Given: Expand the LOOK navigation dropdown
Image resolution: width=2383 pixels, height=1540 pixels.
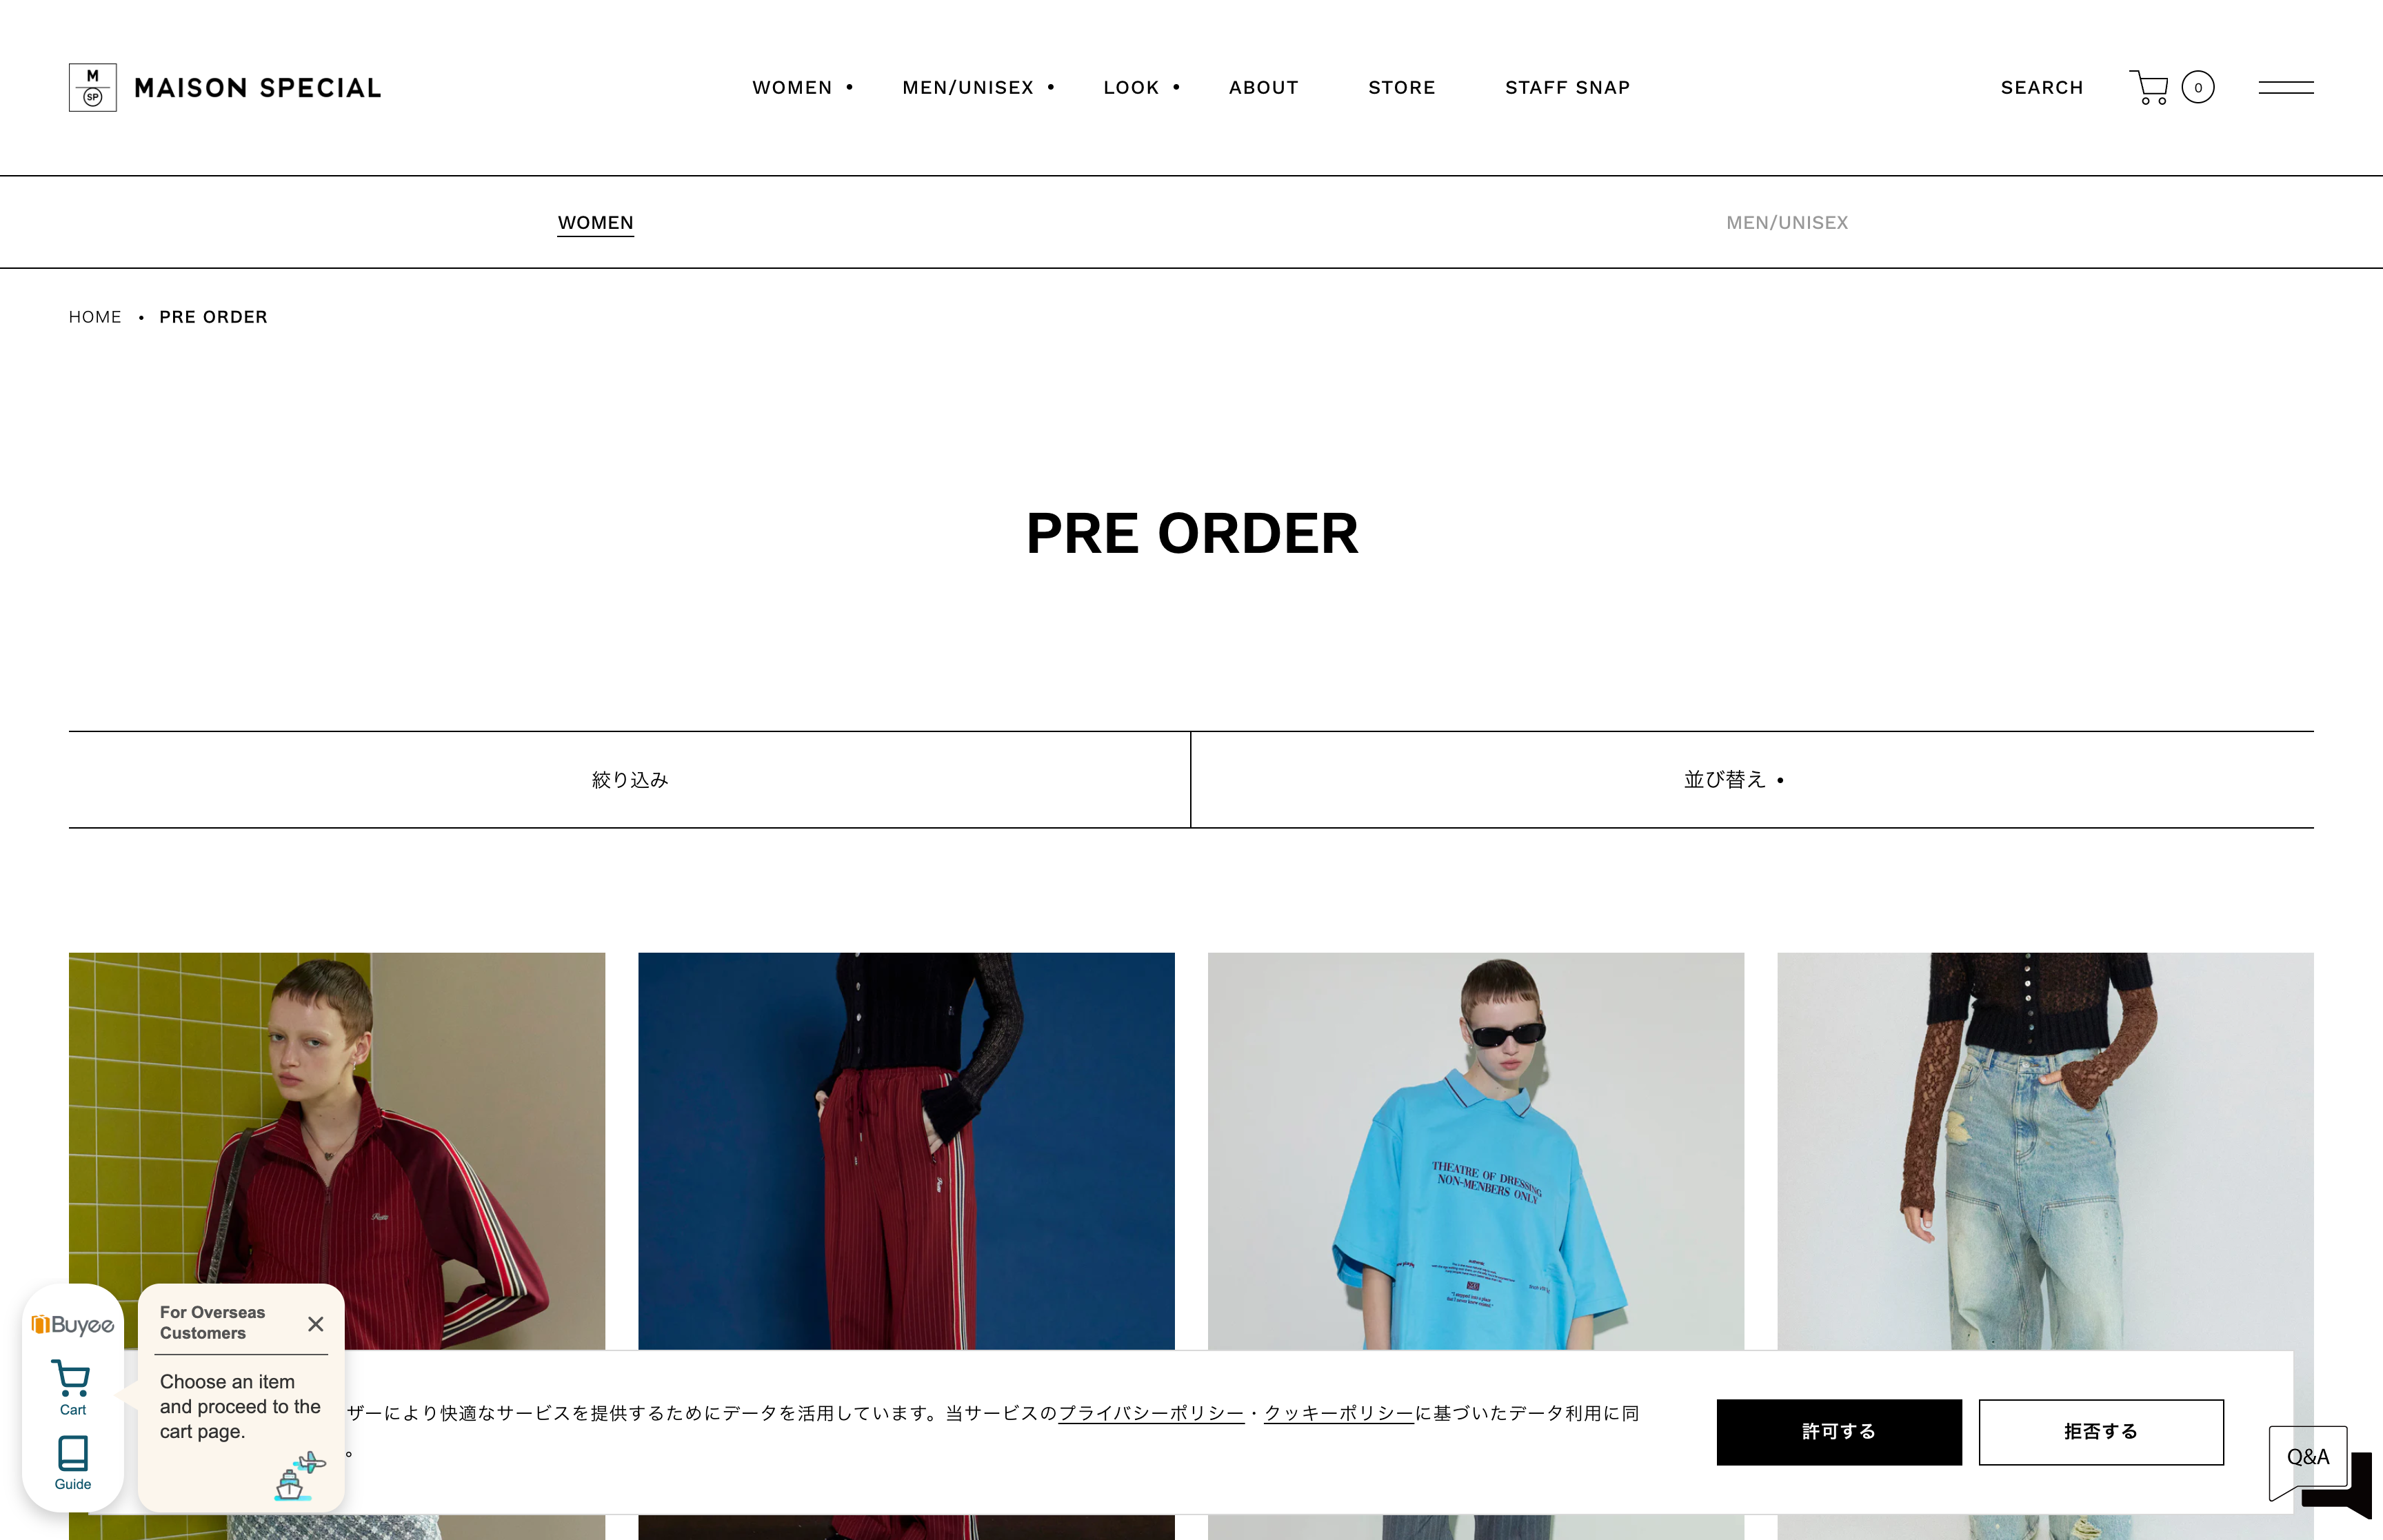Looking at the screenshot, I should pos(1141,87).
